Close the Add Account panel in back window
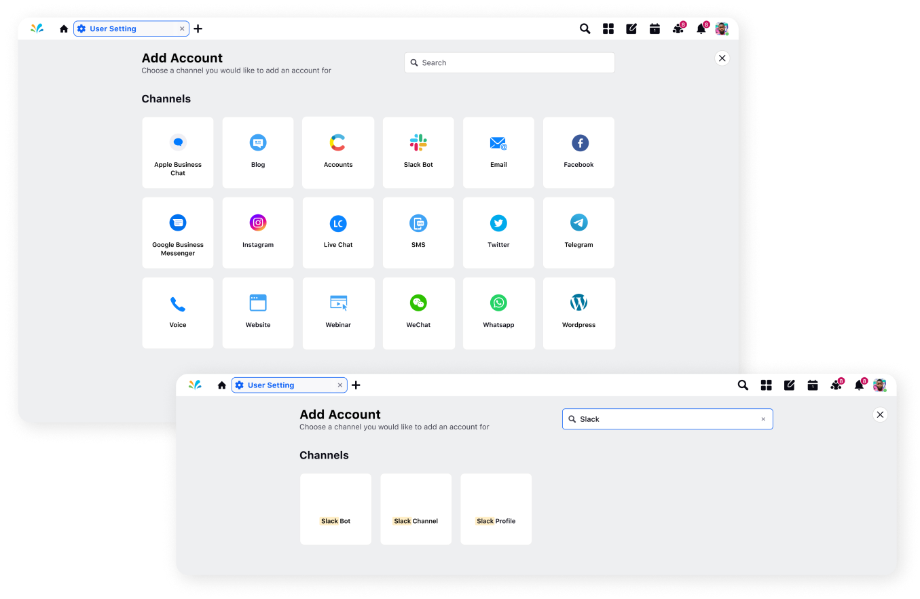Screen dimensions: 920x599 [722, 58]
